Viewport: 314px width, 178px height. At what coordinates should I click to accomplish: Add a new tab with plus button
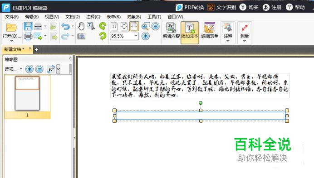[36, 50]
